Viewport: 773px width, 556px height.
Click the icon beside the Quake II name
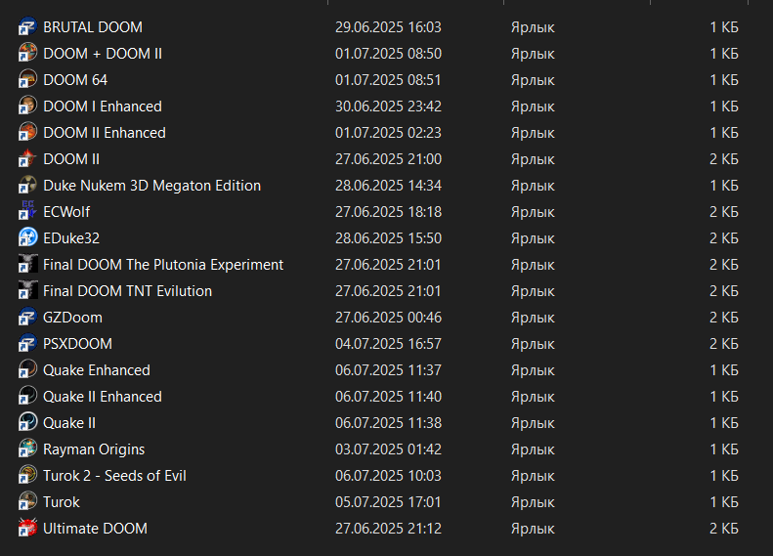point(27,422)
